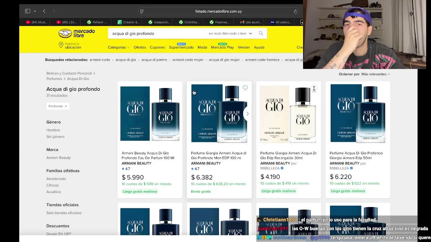The image size is (431, 242).
Task: Open the Ayuda menu item
Action: (x=259, y=47)
